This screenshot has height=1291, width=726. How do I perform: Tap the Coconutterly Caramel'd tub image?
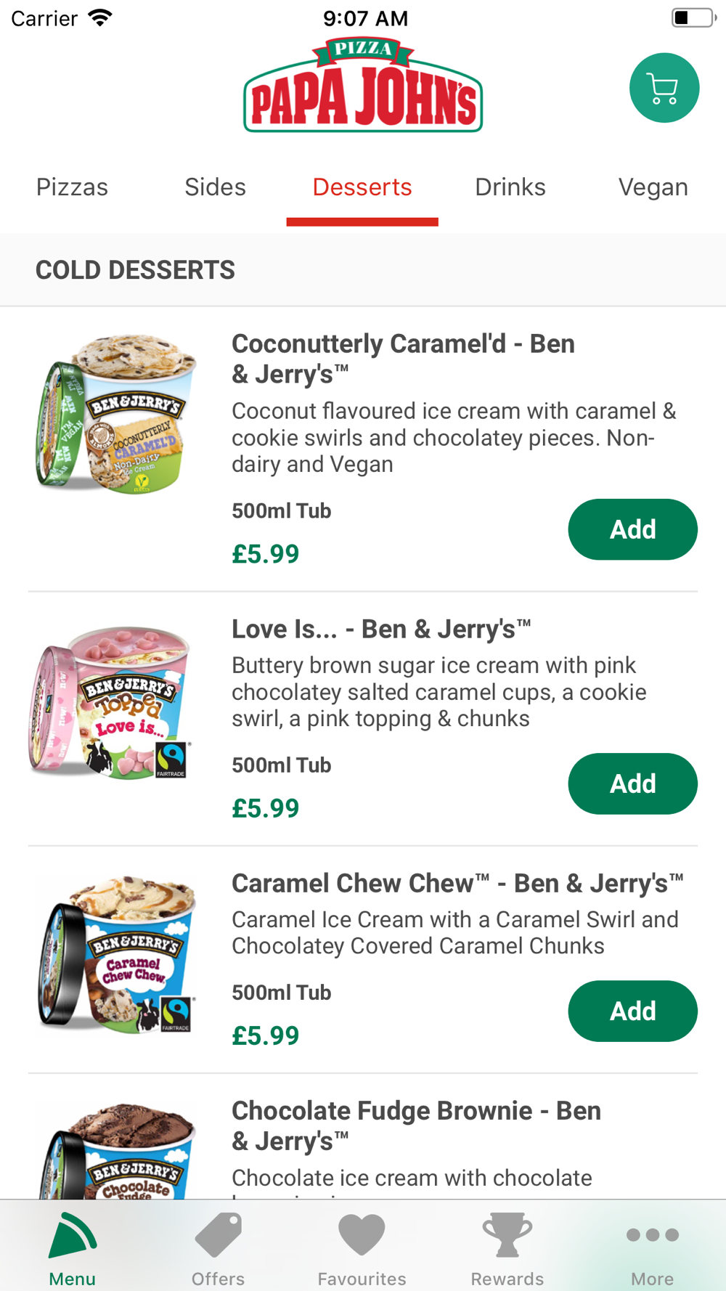point(116,414)
